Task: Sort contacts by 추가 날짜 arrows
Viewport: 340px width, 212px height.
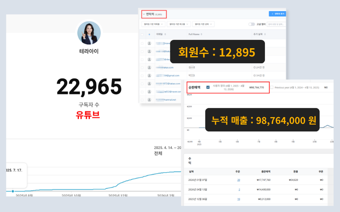Action: pos(265,34)
